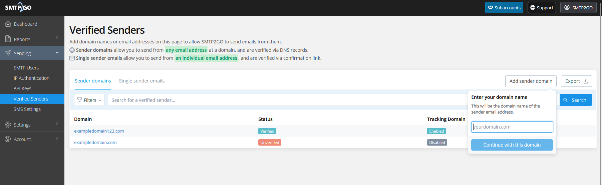Click the Reports document icon
Screen dimensions: 602x185
point(8,39)
